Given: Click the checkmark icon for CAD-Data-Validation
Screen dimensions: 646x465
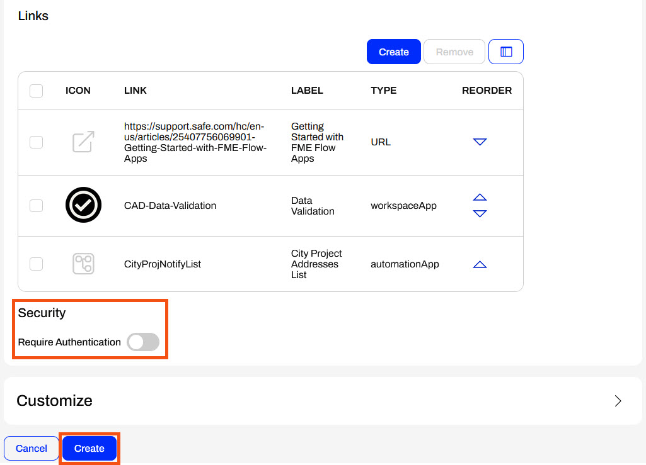Looking at the screenshot, I should [x=83, y=205].
